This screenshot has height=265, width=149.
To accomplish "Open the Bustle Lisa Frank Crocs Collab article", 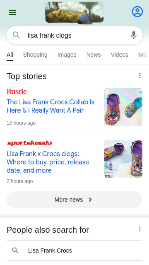I will [x=50, y=106].
